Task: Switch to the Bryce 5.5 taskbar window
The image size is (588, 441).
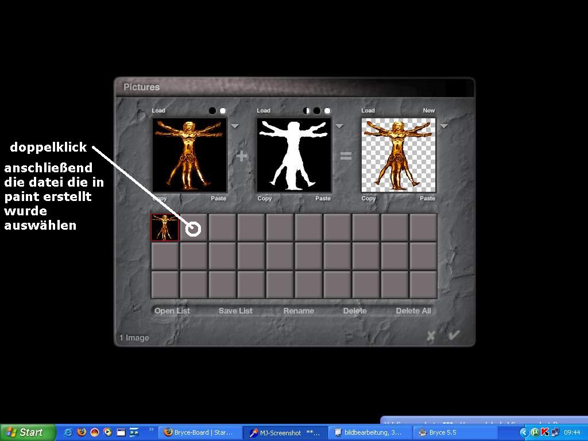Action: point(455,433)
